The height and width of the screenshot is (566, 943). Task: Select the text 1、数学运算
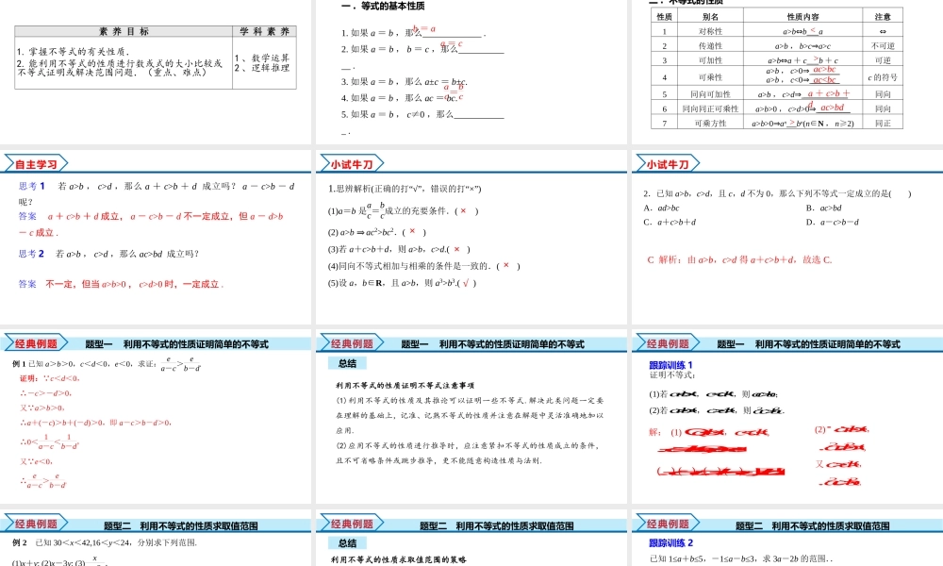pos(261,58)
